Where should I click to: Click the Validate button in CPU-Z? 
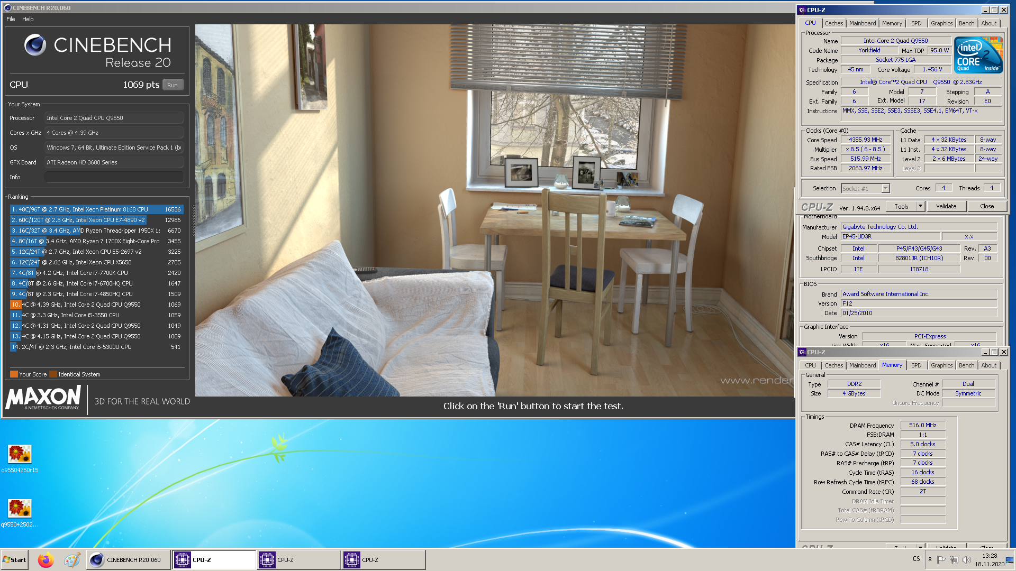[946, 207]
